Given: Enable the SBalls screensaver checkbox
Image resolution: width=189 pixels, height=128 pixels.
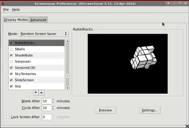Looking at the screenshot, I should (x=11, y=49).
